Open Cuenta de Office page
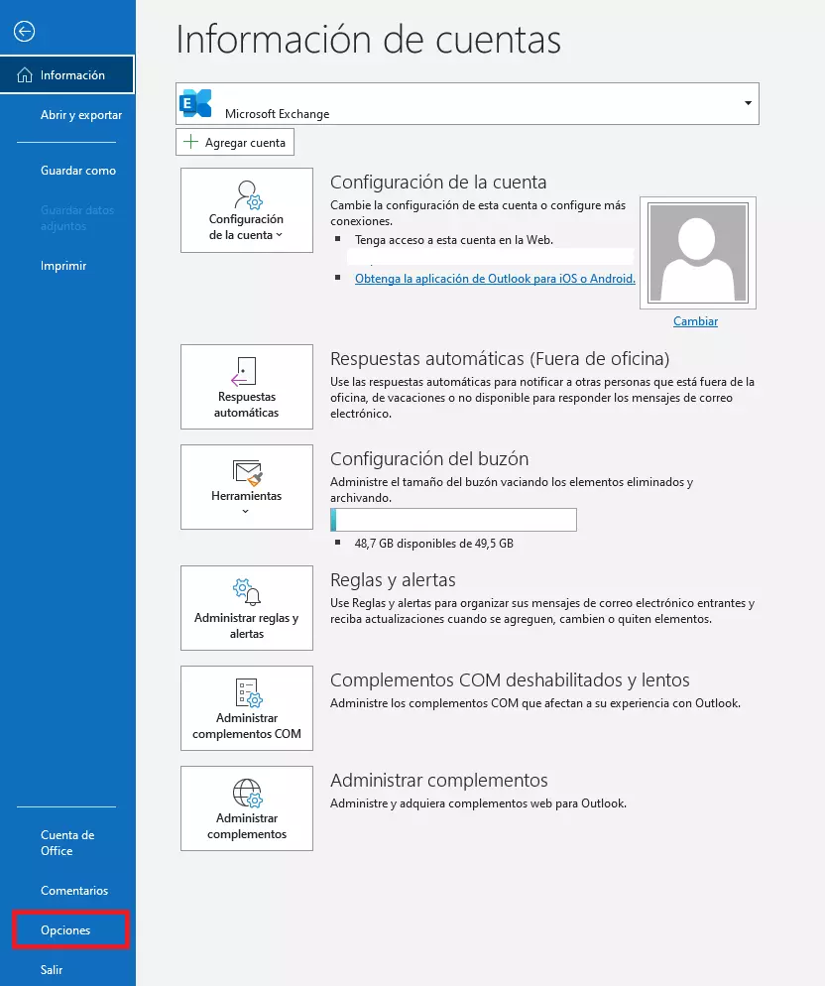The width and height of the screenshot is (825, 986). (x=67, y=842)
